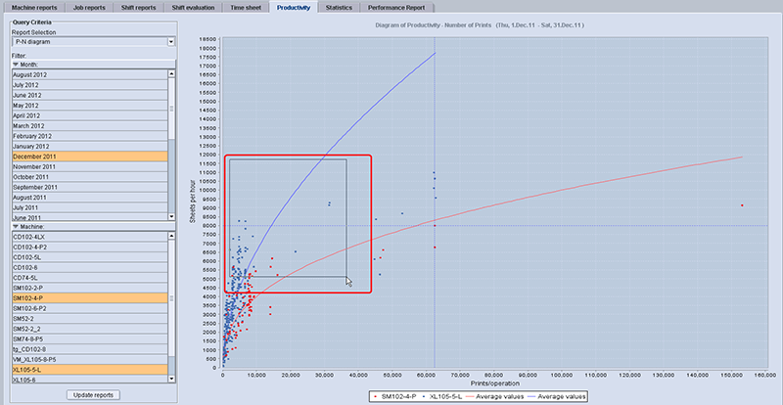Image resolution: width=783 pixels, height=405 pixels.
Task: Click SM102-4-P legend entry
Action: click(396, 396)
